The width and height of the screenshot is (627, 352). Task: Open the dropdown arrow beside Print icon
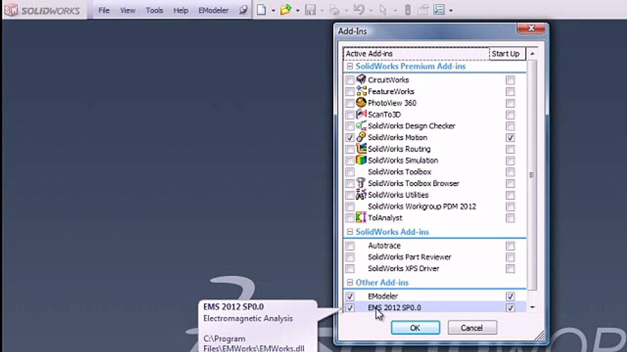coord(346,10)
